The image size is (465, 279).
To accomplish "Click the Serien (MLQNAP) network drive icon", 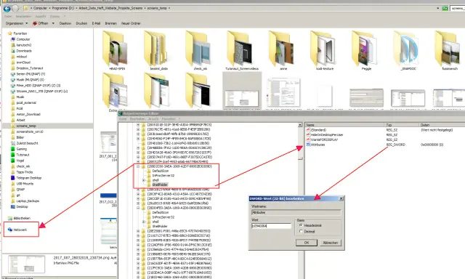I will click(13, 74).
